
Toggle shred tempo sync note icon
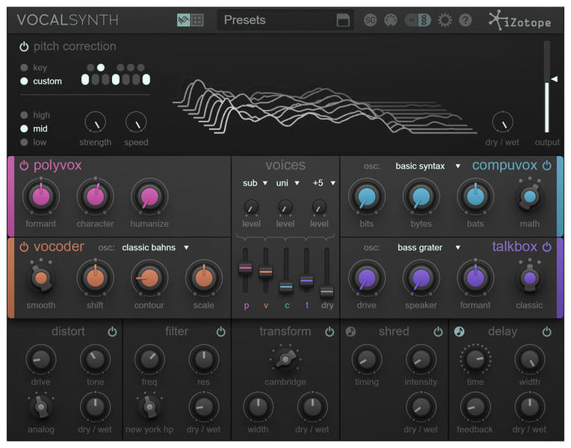click(x=351, y=332)
